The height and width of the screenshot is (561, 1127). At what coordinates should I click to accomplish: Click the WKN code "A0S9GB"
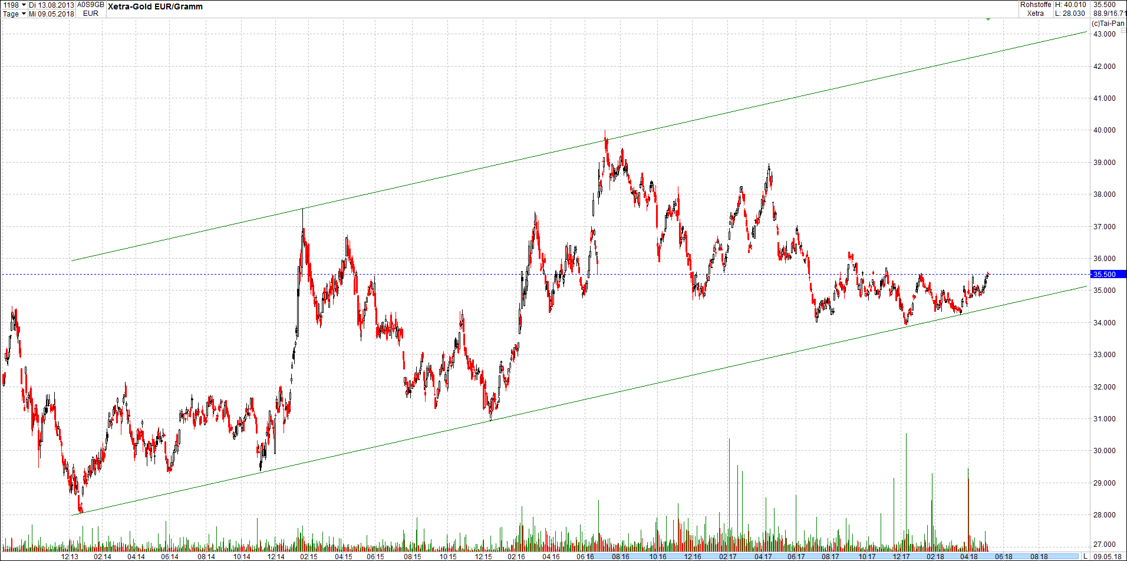coord(89,4)
